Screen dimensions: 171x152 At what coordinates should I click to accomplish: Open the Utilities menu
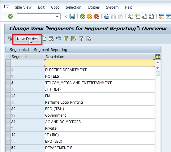(94, 7)
